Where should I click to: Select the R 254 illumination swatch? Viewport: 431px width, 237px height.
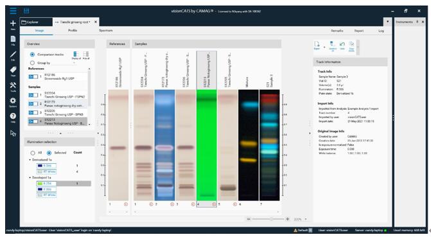coord(46,184)
